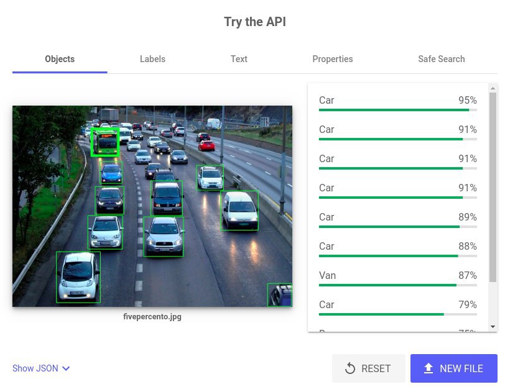Click the results list scroll-up arrow
This screenshot has height=392, width=505.
click(493, 88)
